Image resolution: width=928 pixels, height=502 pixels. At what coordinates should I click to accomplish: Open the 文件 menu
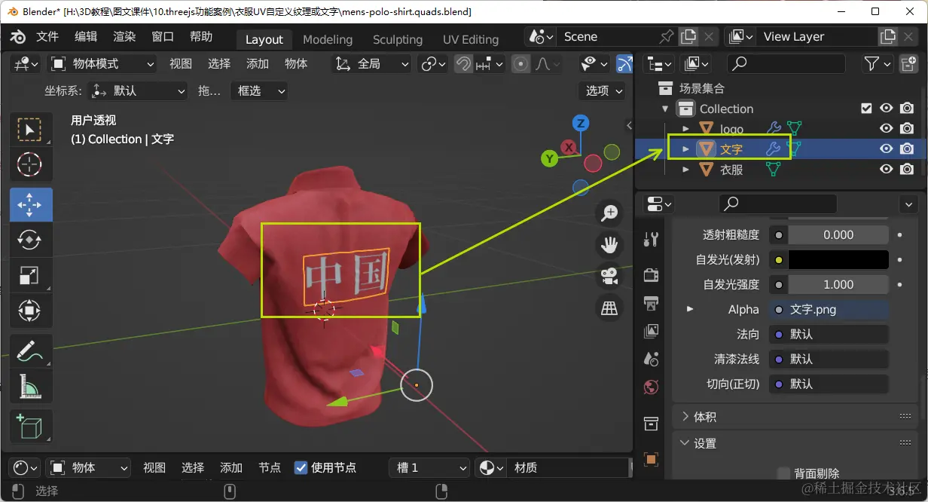47,37
